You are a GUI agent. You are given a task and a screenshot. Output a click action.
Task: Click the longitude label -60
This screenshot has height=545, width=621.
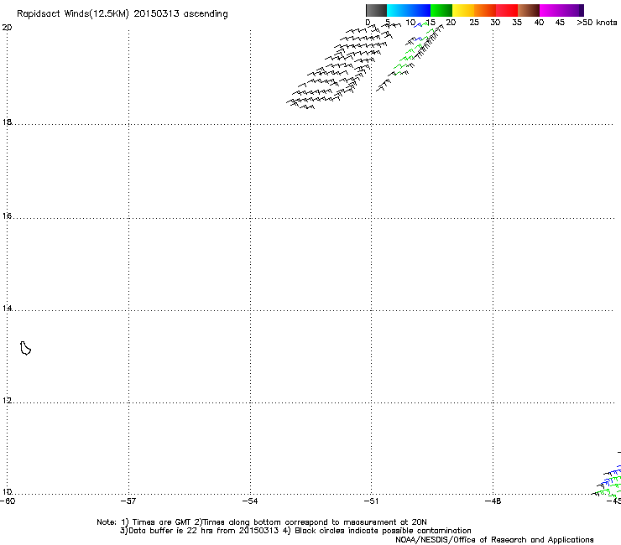[8, 501]
